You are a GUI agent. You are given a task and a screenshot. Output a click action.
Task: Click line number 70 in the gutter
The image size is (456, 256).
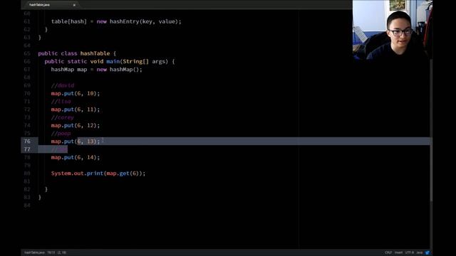click(x=27, y=93)
